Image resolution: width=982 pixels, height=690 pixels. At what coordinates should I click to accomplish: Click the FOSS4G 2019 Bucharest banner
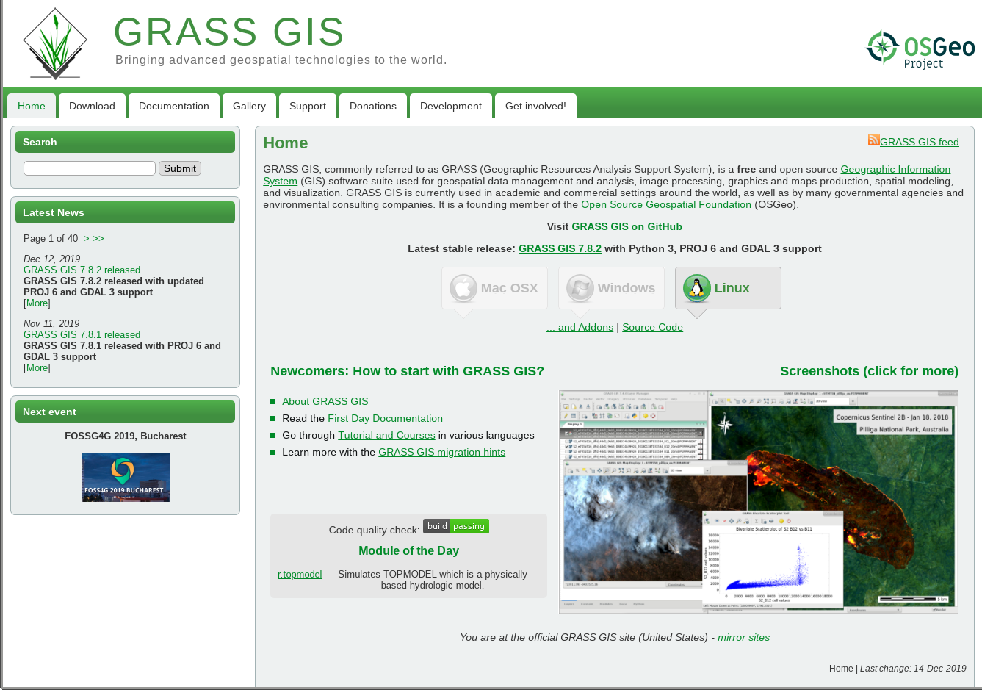[126, 478]
